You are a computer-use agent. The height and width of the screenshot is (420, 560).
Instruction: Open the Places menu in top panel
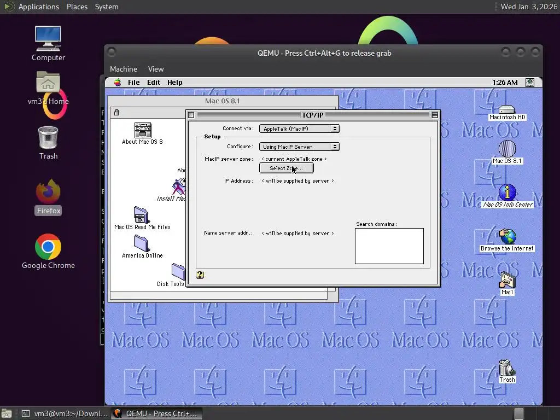point(77,7)
